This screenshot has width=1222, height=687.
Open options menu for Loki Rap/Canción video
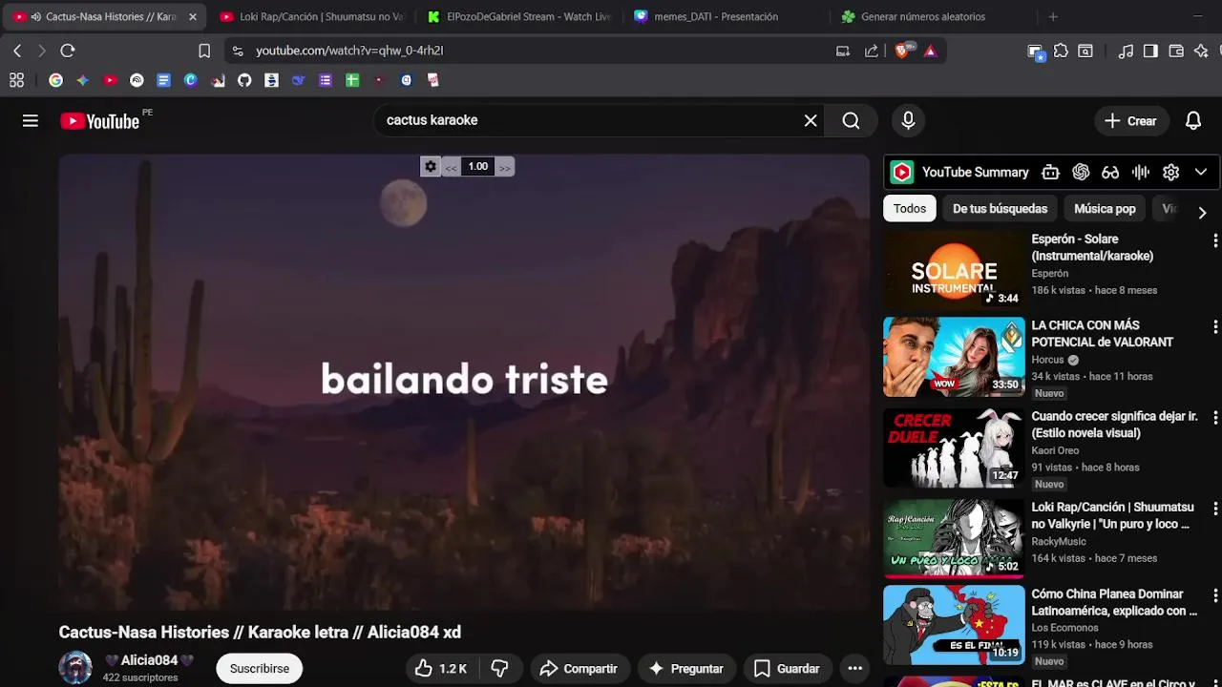[x=1214, y=509]
